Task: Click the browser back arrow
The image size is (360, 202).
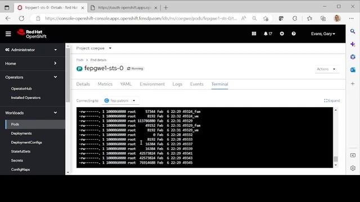Action: coord(8,19)
